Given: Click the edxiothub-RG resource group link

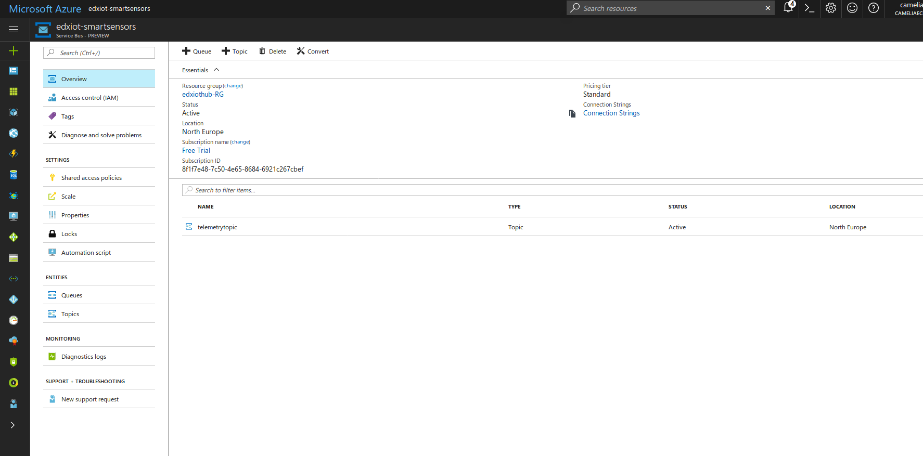Looking at the screenshot, I should click(x=203, y=94).
